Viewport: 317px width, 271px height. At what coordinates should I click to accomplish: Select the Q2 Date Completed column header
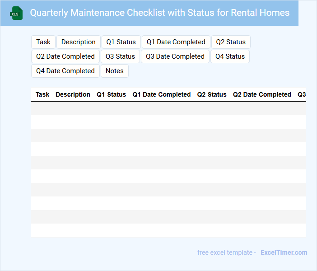[262, 94]
